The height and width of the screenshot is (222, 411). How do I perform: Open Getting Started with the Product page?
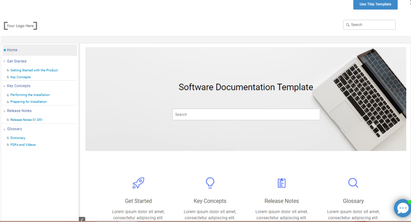[34, 70]
